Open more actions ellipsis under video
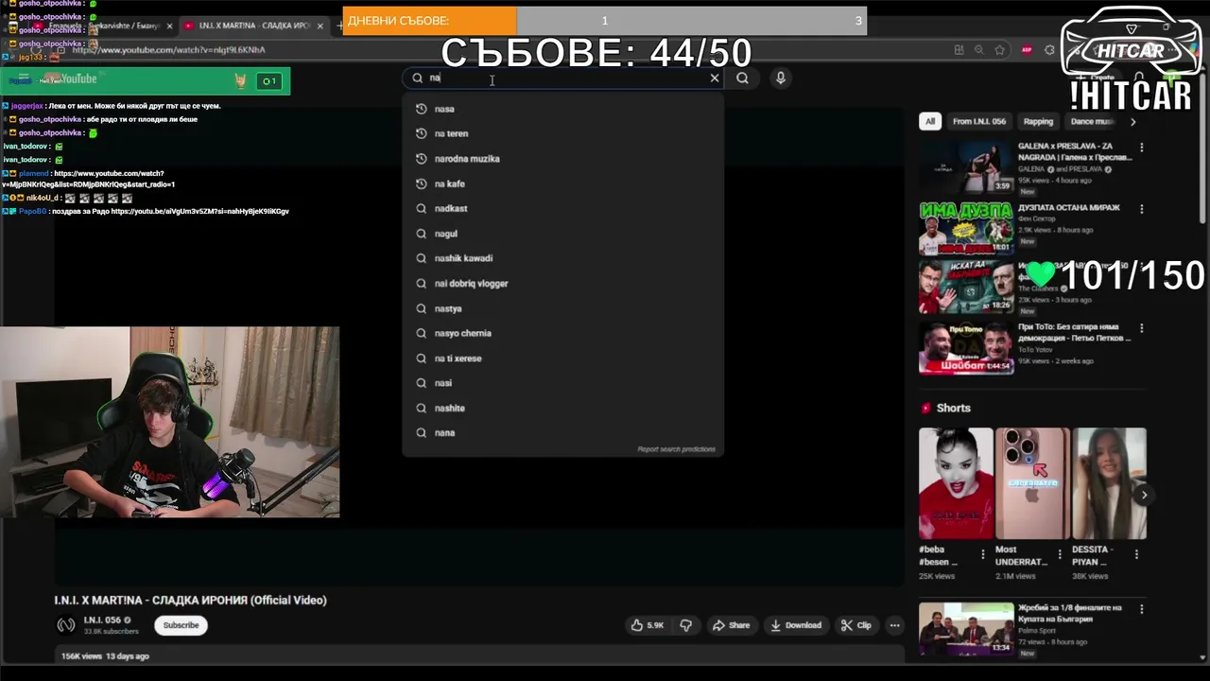 894,625
